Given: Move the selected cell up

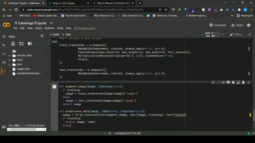Looking at the screenshot, I should [x=213, y=82].
